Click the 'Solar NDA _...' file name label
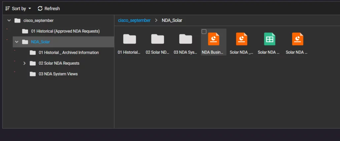The image size is (340, 141). [x=242, y=52]
